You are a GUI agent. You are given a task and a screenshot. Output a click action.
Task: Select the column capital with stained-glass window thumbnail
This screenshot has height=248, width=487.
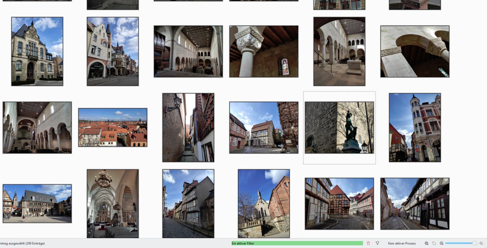264,51
